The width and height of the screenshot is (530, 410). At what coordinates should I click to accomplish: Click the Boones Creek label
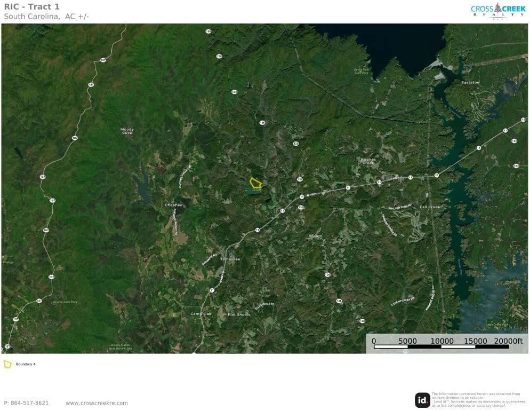pos(366,161)
